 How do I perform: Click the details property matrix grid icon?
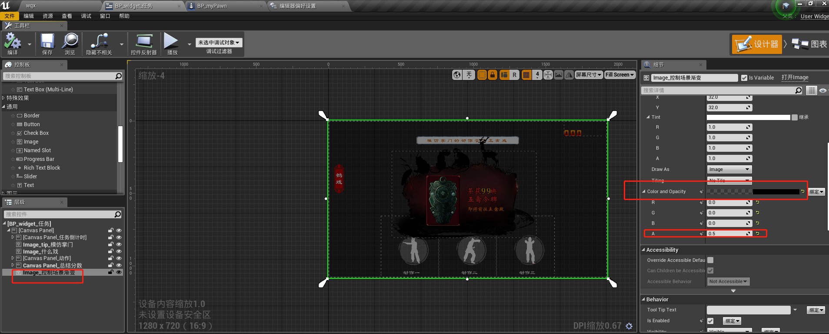812,90
